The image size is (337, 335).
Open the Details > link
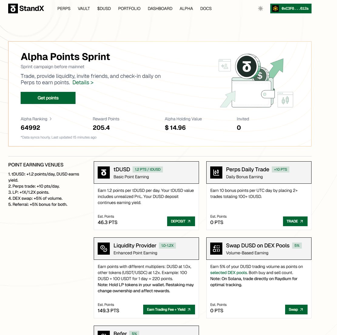point(83,82)
